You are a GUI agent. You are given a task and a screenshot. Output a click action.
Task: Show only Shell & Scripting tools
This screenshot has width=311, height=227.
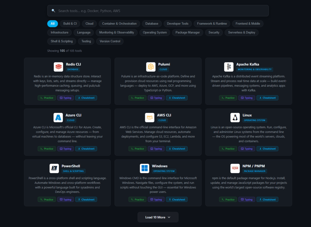[x=62, y=41]
